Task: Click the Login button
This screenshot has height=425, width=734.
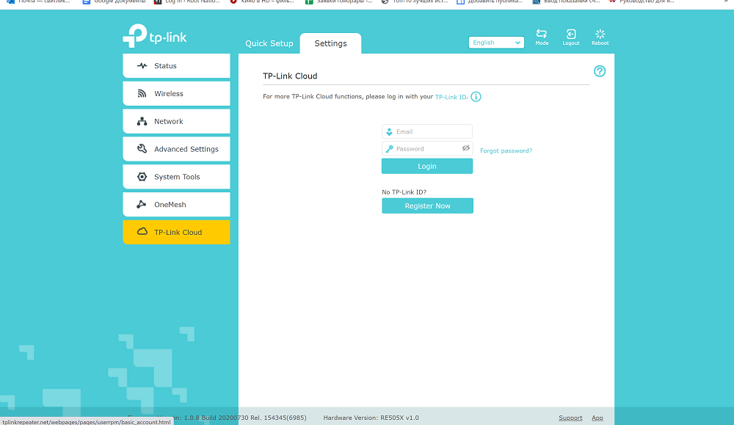Action: point(427,166)
